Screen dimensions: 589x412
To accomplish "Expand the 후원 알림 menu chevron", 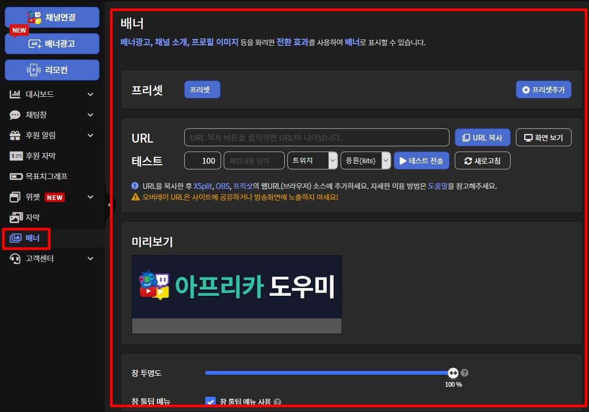I will coord(91,135).
